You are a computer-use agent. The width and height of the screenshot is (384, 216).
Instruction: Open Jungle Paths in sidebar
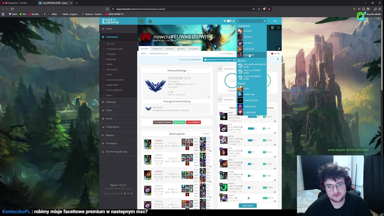[x=112, y=85]
